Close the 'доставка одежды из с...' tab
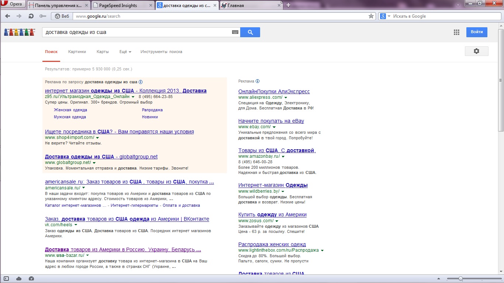The image size is (504, 283). (215, 5)
